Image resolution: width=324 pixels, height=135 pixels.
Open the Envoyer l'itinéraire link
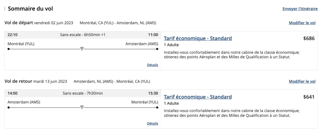point(300,9)
